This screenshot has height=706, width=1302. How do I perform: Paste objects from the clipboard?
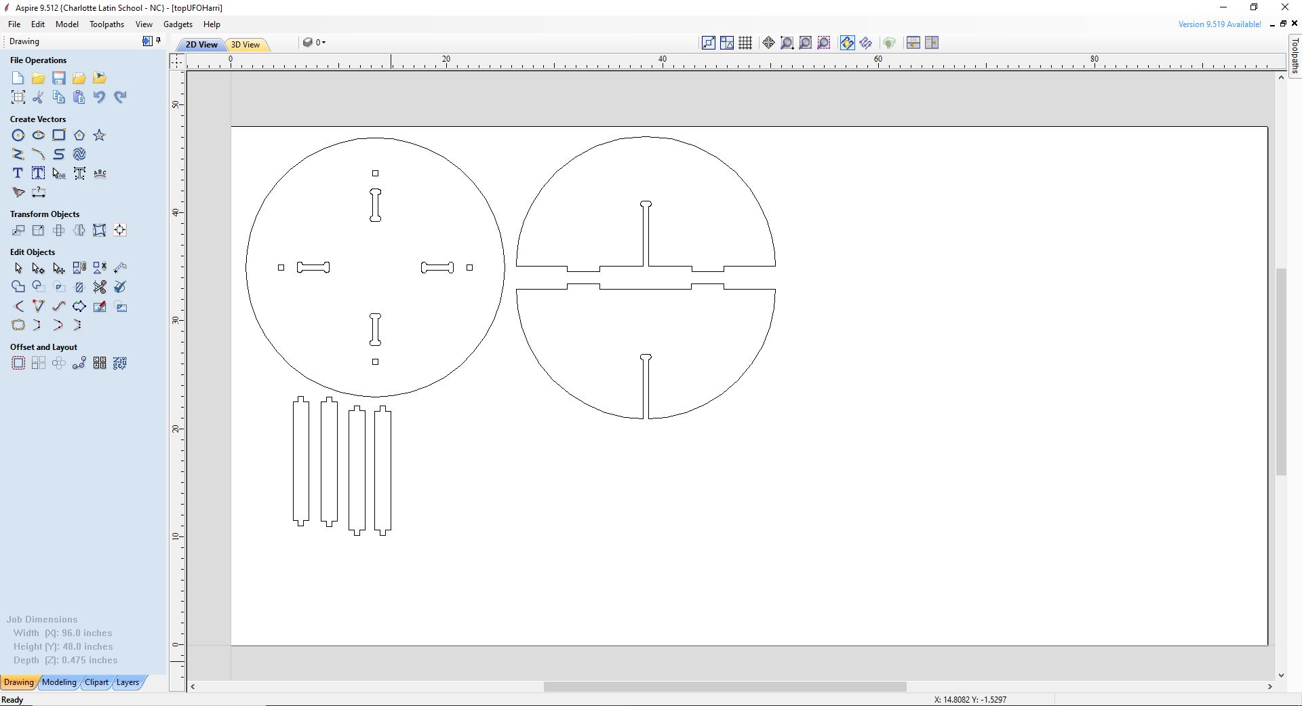(79, 97)
